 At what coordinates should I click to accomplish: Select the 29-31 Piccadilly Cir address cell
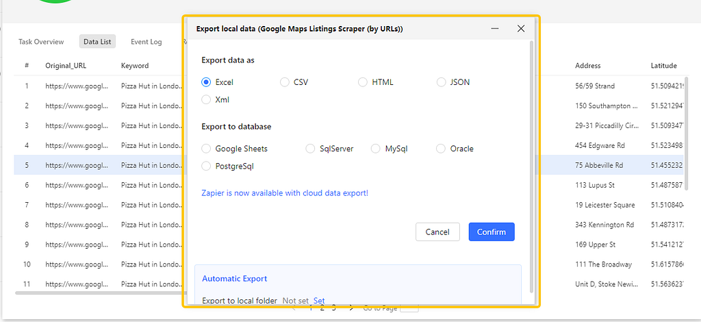607,125
